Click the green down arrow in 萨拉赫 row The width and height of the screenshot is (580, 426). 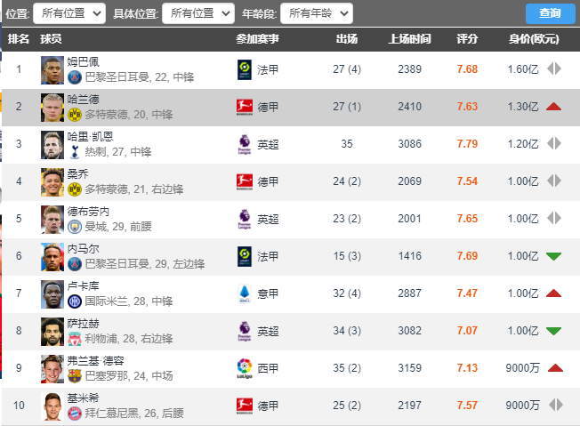coord(553,331)
